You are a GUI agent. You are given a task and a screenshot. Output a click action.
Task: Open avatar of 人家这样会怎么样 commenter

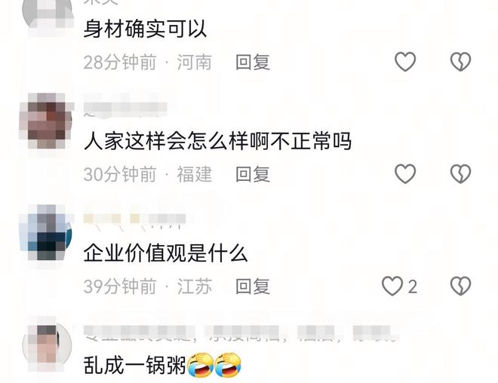47,121
